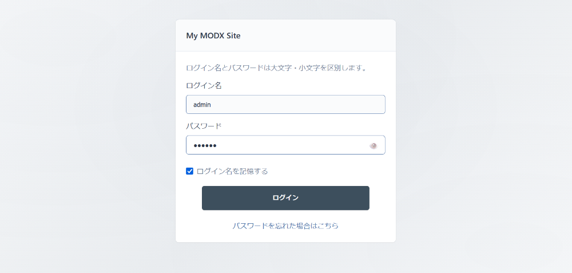Screen dimensions: 572x273
Task: Open the パスワードを忘れた場合はこちら link
Action: point(285,226)
